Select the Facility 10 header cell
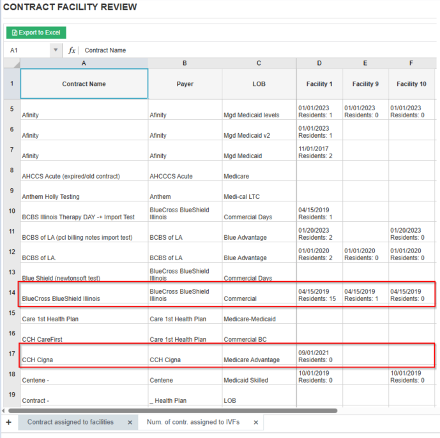Screen dimensions: 440x438 (411, 84)
